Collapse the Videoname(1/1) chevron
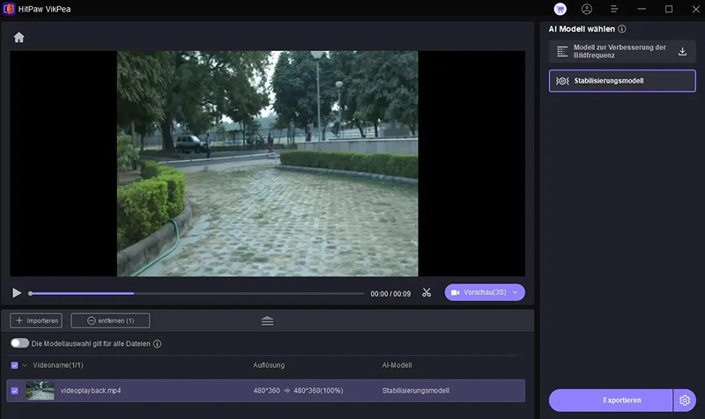705x419 pixels. (x=25, y=365)
